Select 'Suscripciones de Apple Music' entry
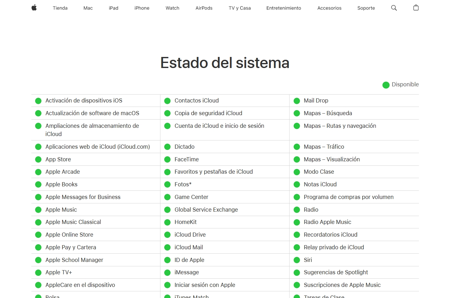 click(x=342, y=285)
